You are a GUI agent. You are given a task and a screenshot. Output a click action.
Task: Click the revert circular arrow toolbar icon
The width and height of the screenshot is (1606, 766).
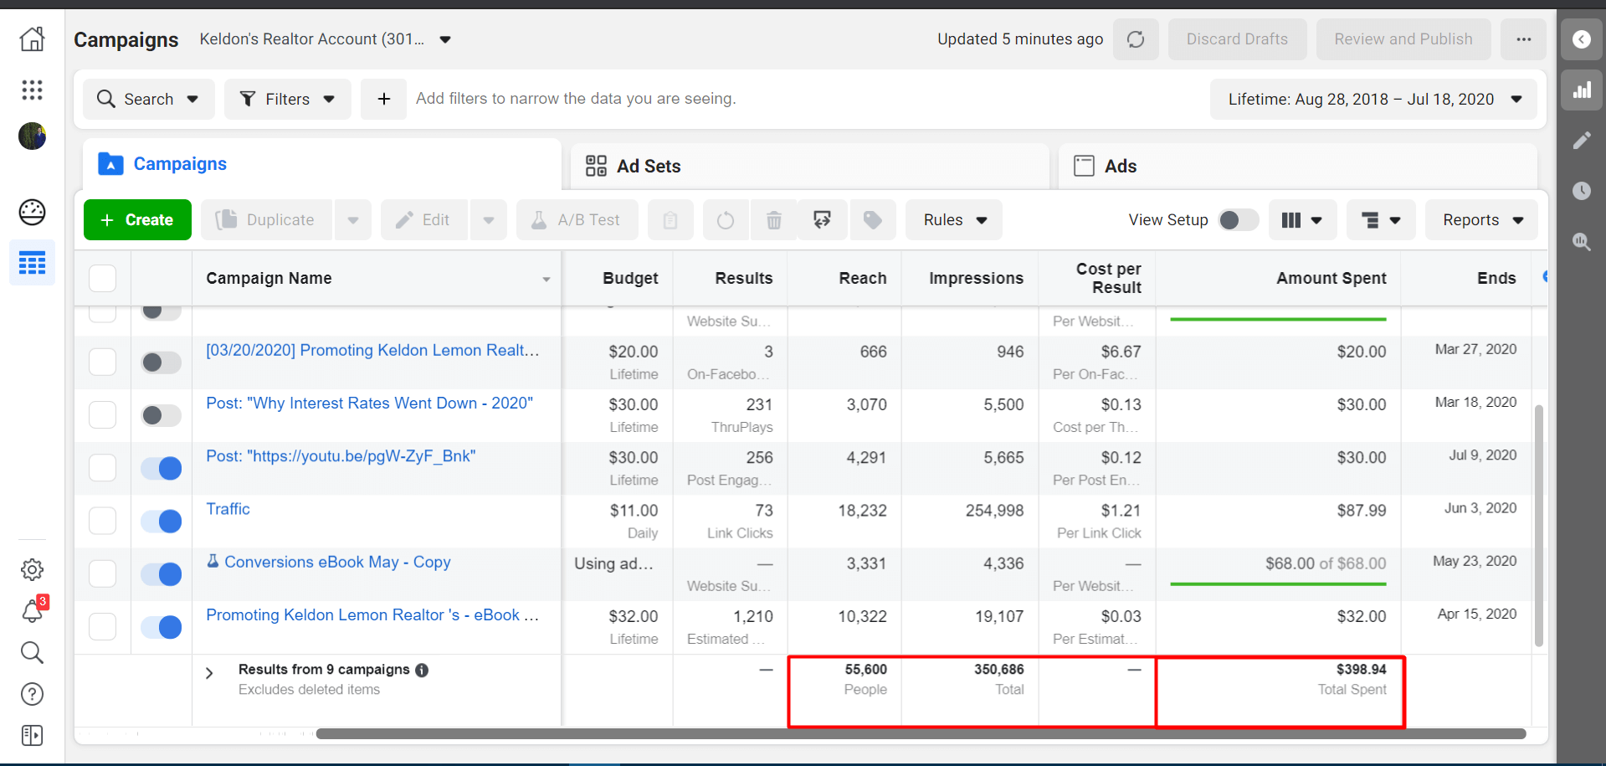pos(726,220)
